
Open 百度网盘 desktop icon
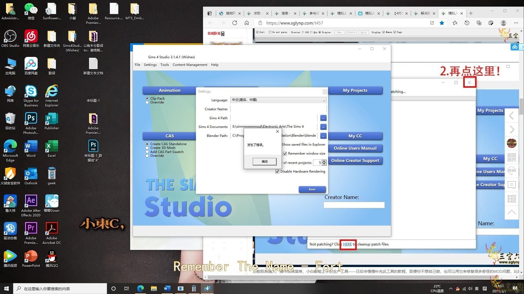31,66
